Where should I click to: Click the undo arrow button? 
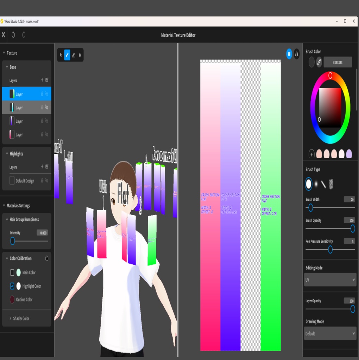click(13, 35)
